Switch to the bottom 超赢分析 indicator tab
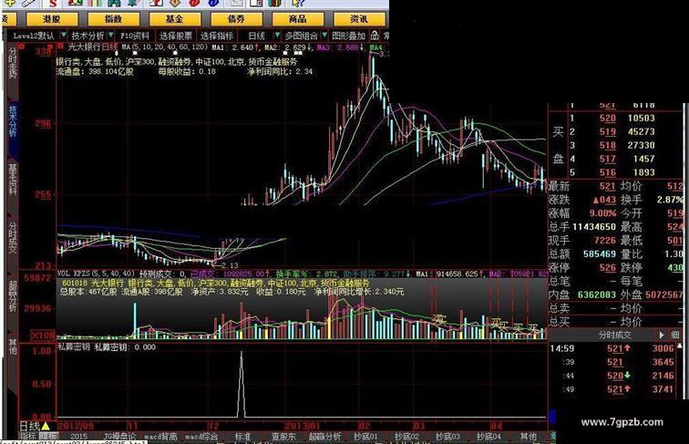The image size is (689, 444). click(324, 437)
